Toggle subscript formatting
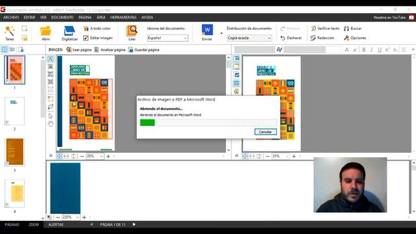416x234 pixels. tap(395, 49)
